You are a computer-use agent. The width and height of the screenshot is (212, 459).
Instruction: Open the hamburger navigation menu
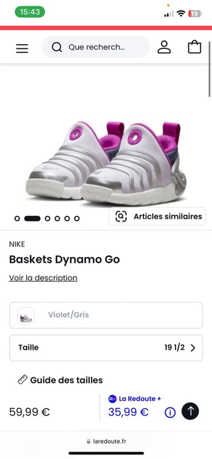(22, 48)
